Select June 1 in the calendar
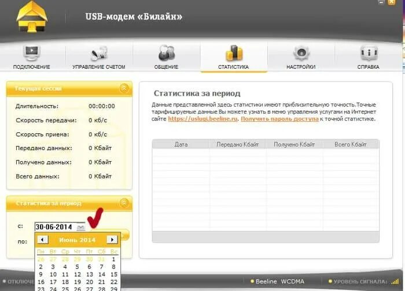The width and height of the screenshot is (405, 291). [x=113, y=259]
